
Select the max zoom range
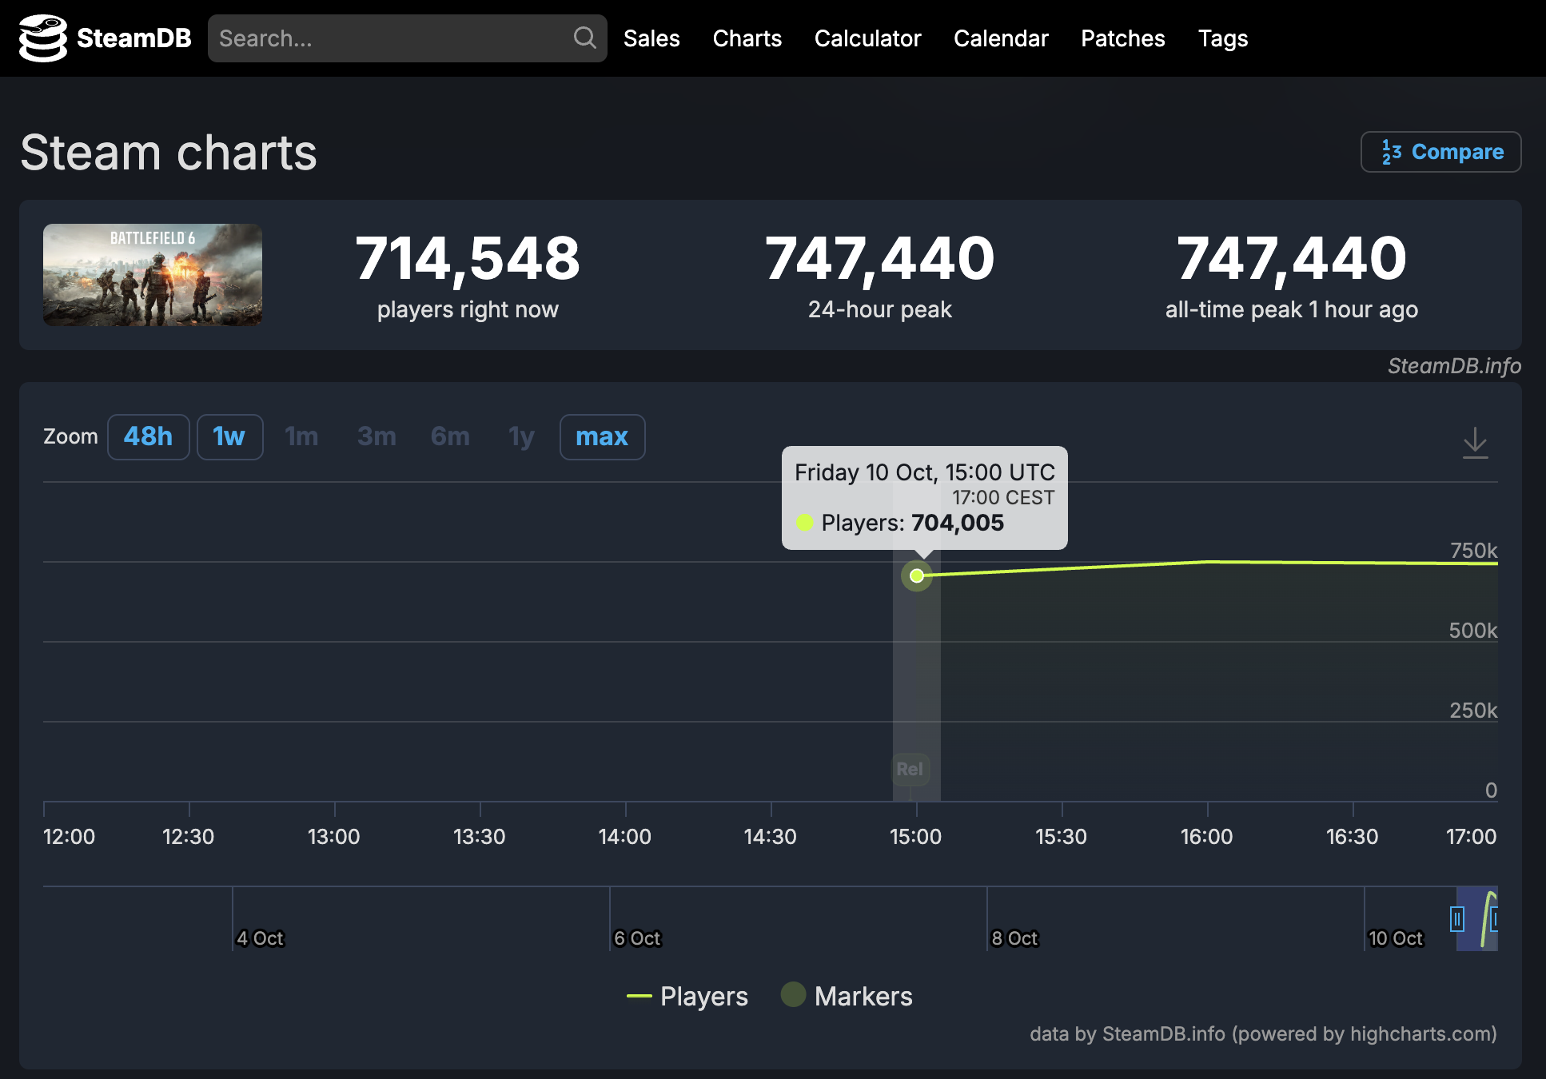coord(602,437)
